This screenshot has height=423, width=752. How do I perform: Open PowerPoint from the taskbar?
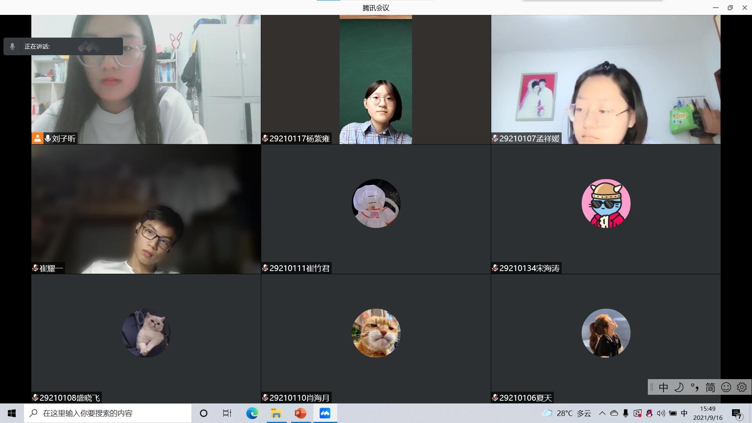coord(300,413)
